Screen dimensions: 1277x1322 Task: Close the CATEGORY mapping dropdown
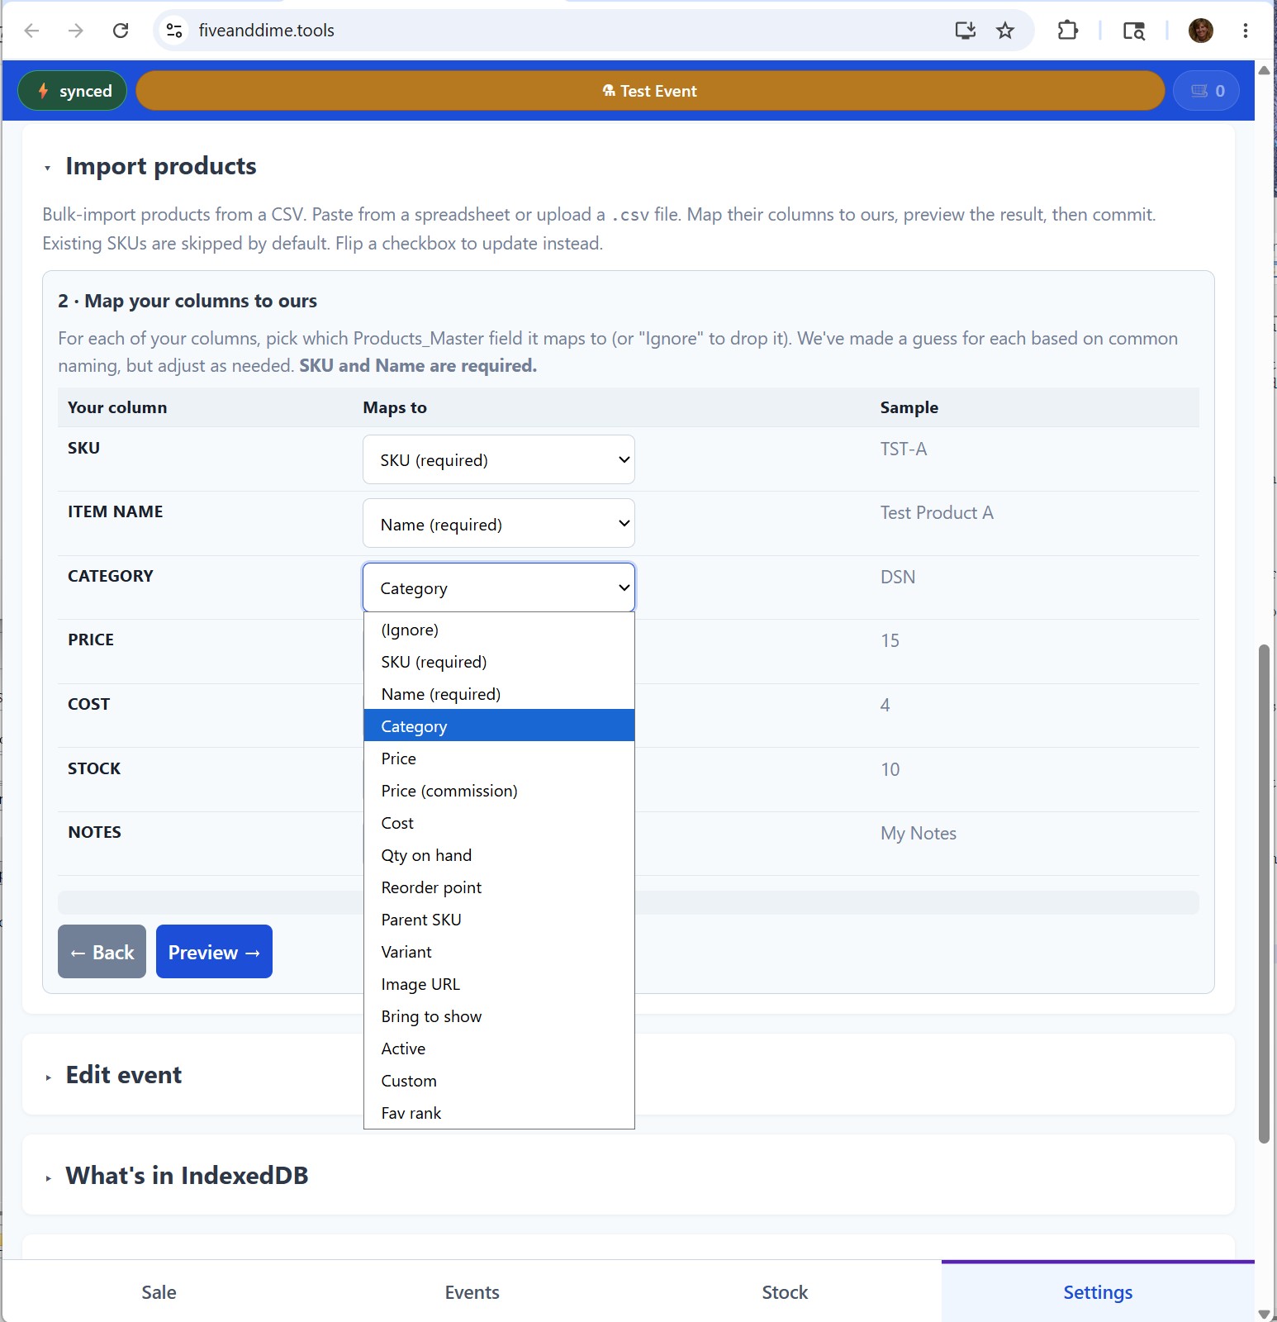tap(499, 587)
